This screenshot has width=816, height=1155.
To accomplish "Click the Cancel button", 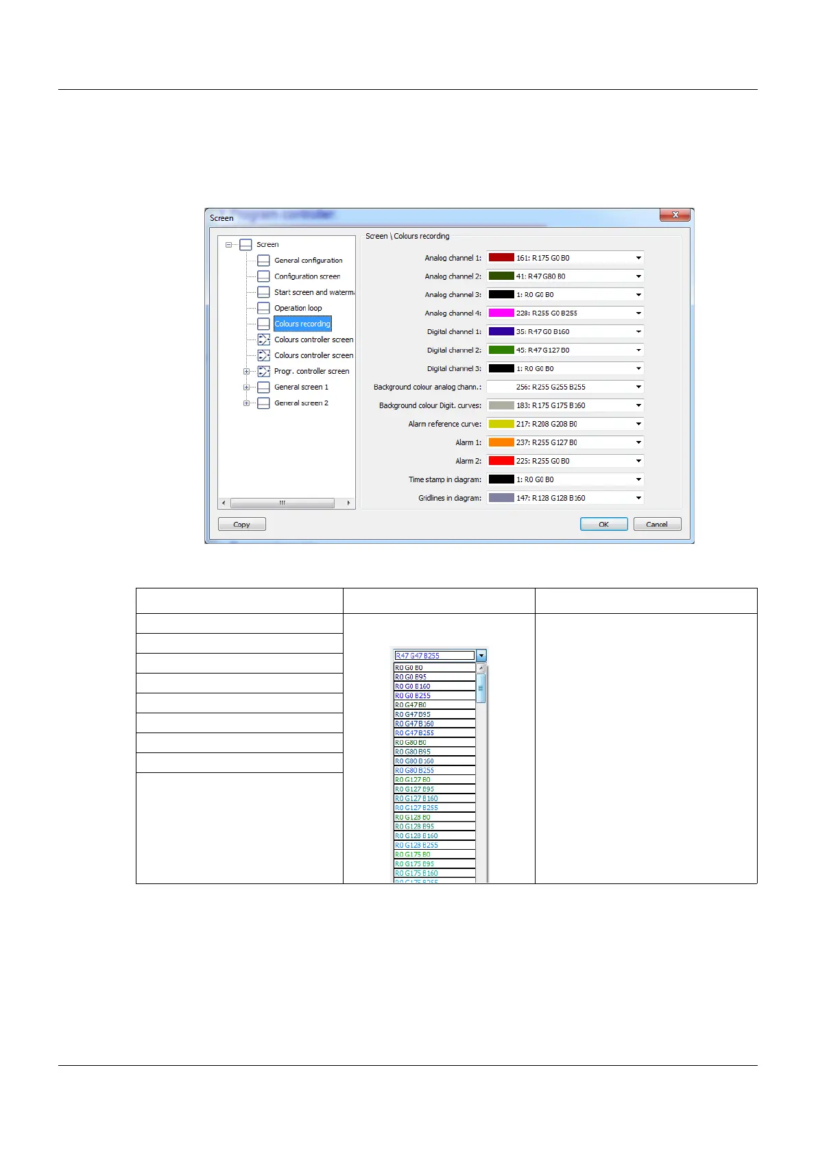I will pos(657,525).
